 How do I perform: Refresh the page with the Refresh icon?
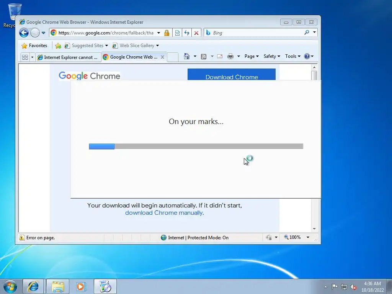[x=187, y=33]
